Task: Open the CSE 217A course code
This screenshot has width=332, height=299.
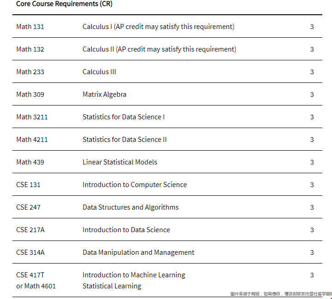Action: coord(30,230)
